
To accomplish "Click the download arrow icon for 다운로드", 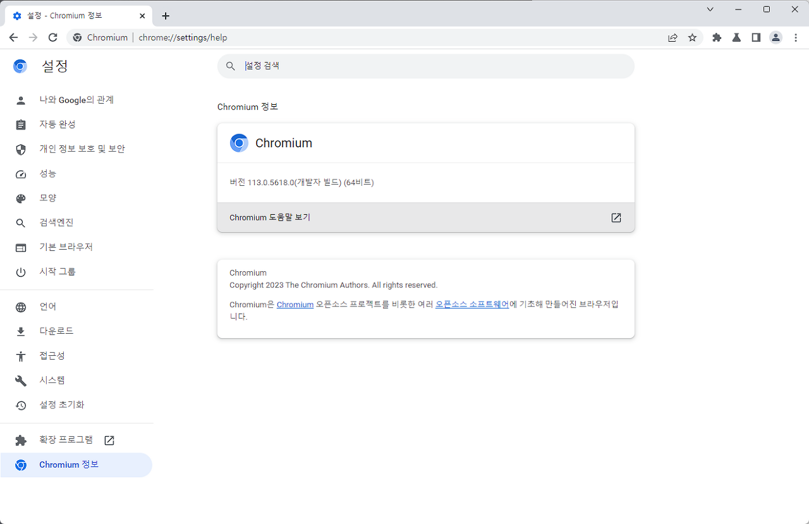I will tap(21, 332).
